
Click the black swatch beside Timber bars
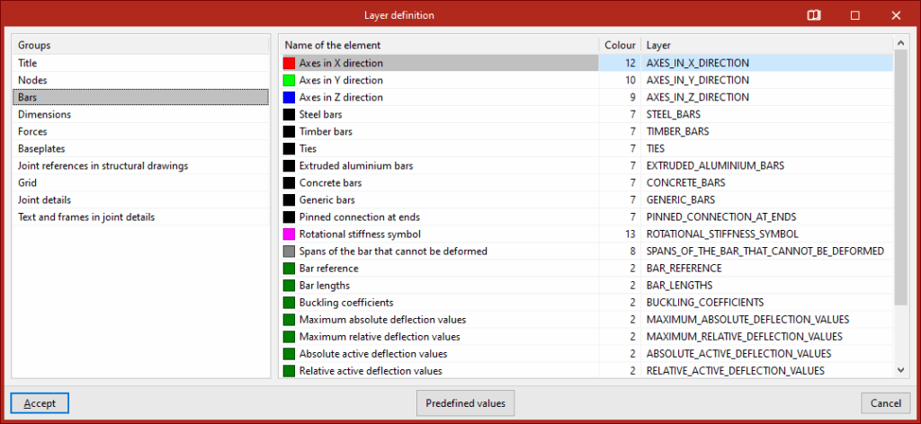[289, 131]
